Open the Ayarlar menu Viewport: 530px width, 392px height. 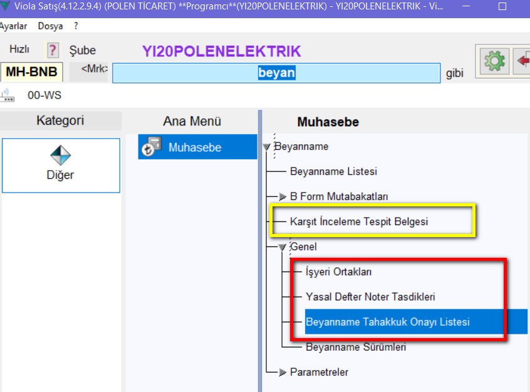[13, 26]
